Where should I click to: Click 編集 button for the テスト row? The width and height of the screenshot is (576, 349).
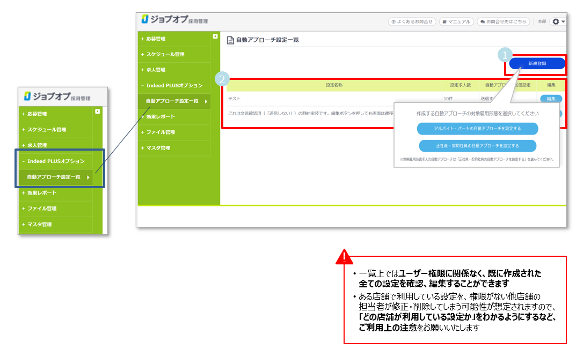click(551, 99)
